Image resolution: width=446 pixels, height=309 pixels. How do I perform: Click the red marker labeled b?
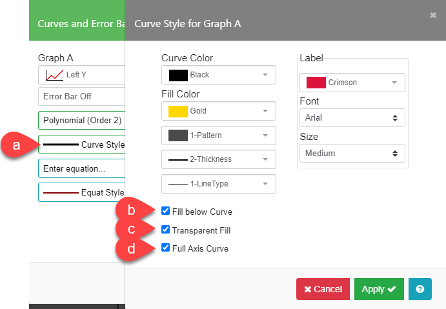click(132, 211)
